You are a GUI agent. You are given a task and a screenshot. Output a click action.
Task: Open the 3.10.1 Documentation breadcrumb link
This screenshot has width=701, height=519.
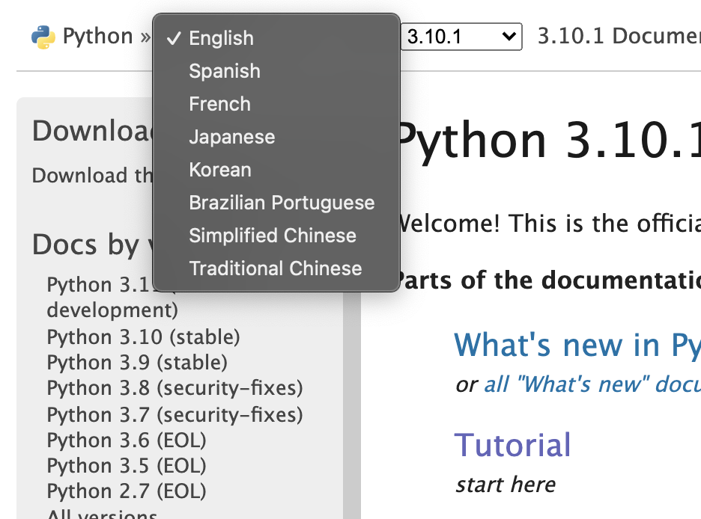619,36
